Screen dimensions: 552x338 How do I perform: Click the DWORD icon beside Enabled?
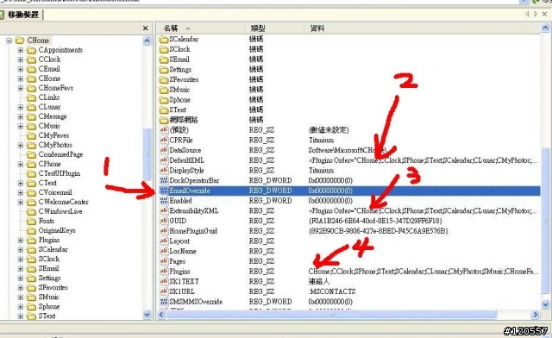pyautogui.click(x=164, y=201)
